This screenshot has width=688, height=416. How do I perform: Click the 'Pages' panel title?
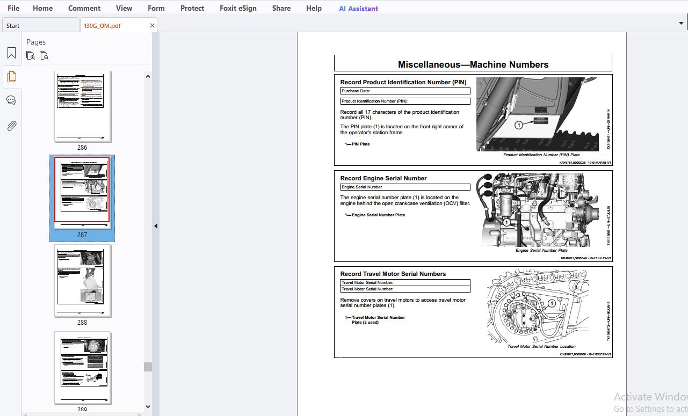click(x=36, y=42)
